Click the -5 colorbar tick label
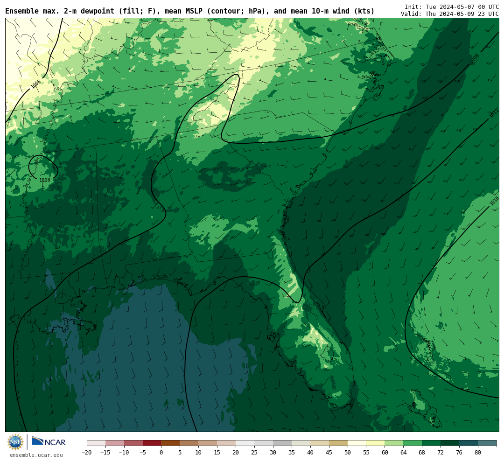This screenshot has height=461, width=504. coord(142,452)
